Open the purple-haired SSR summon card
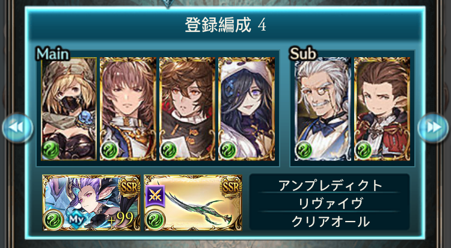The width and height of the screenshot is (451, 248). click(91, 203)
